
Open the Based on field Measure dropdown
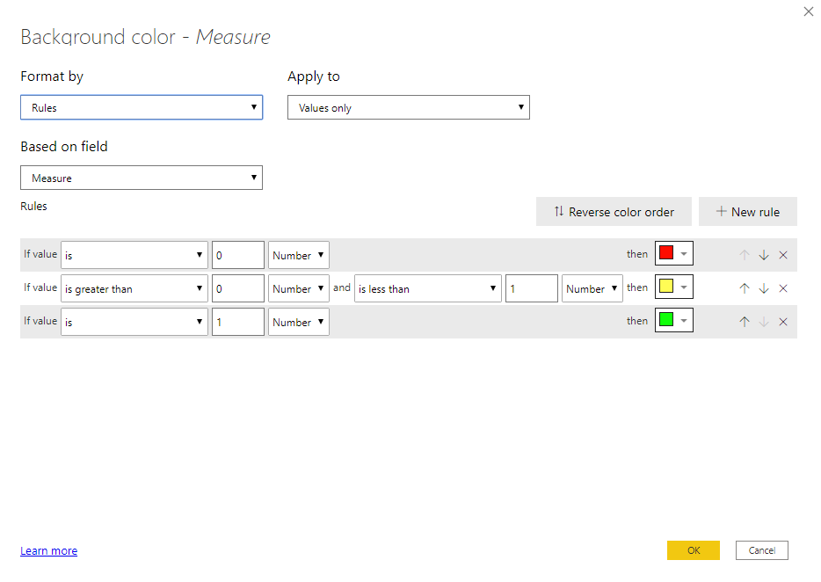(142, 178)
